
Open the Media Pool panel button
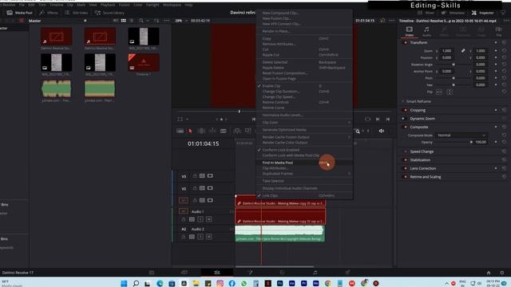pos(19,13)
